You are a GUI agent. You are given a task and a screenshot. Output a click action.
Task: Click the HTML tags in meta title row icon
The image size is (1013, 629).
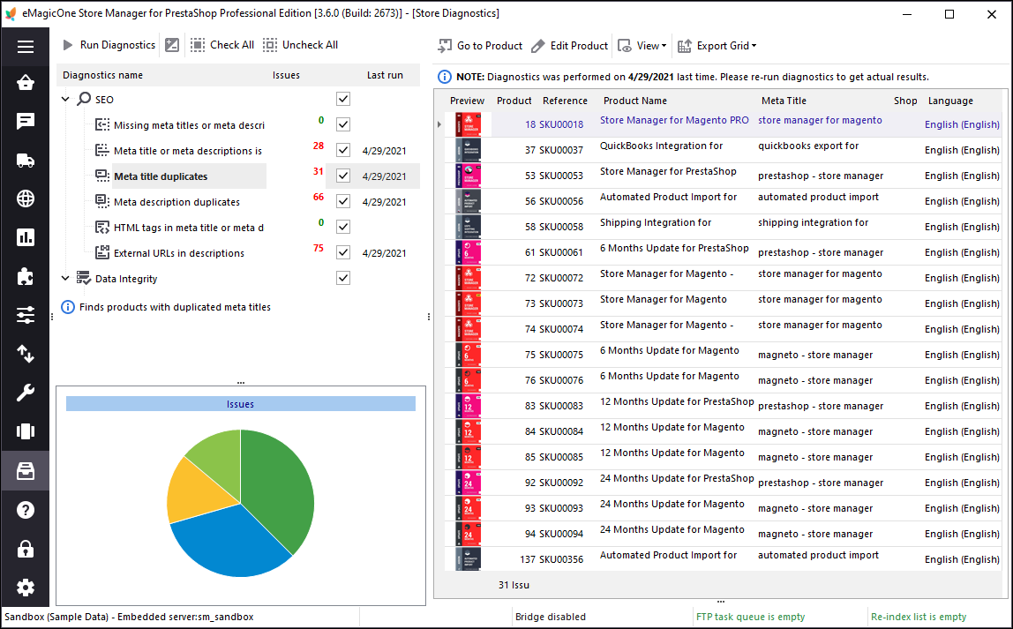pos(102,228)
